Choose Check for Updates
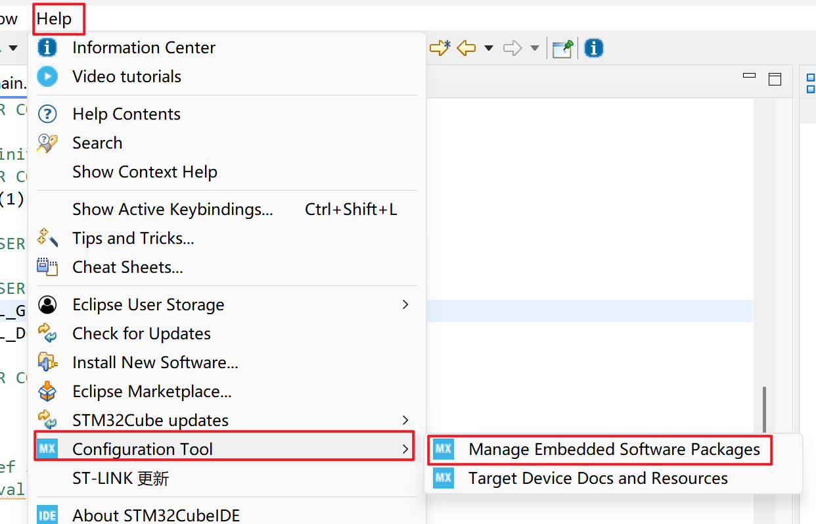 point(141,333)
